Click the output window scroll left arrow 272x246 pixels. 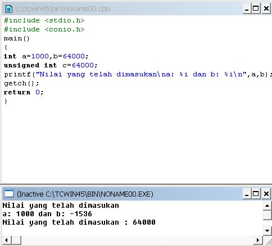(x=7, y=240)
